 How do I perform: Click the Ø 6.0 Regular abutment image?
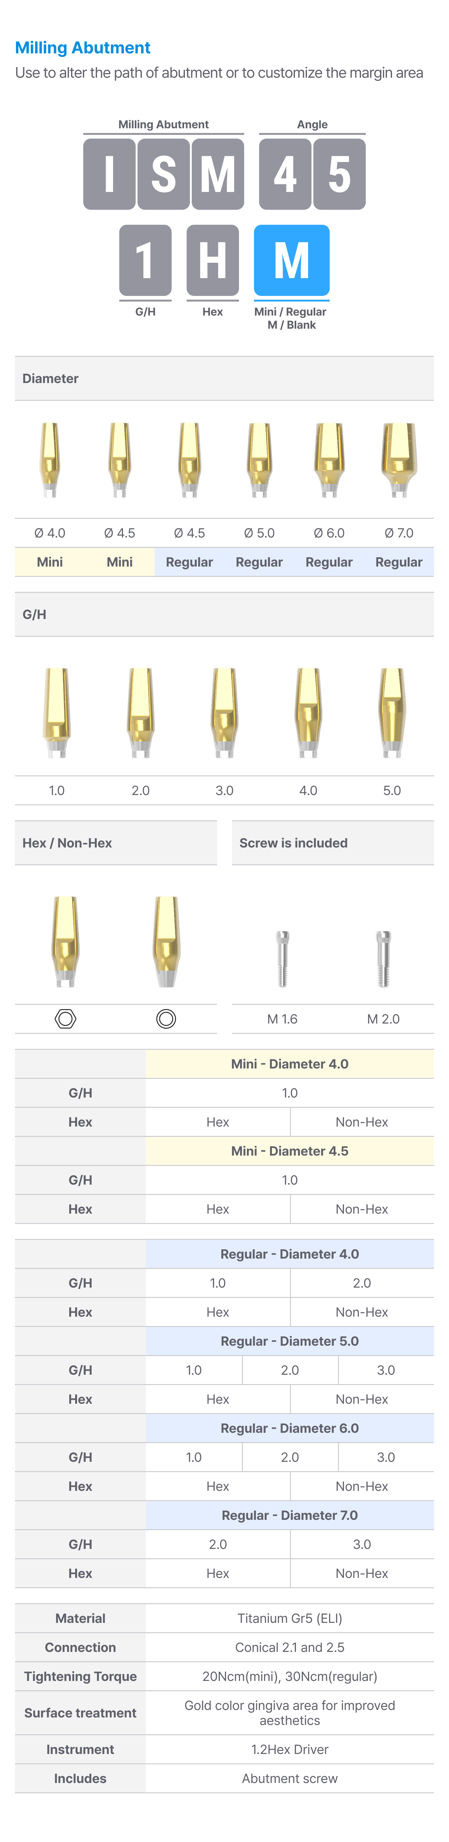click(329, 459)
